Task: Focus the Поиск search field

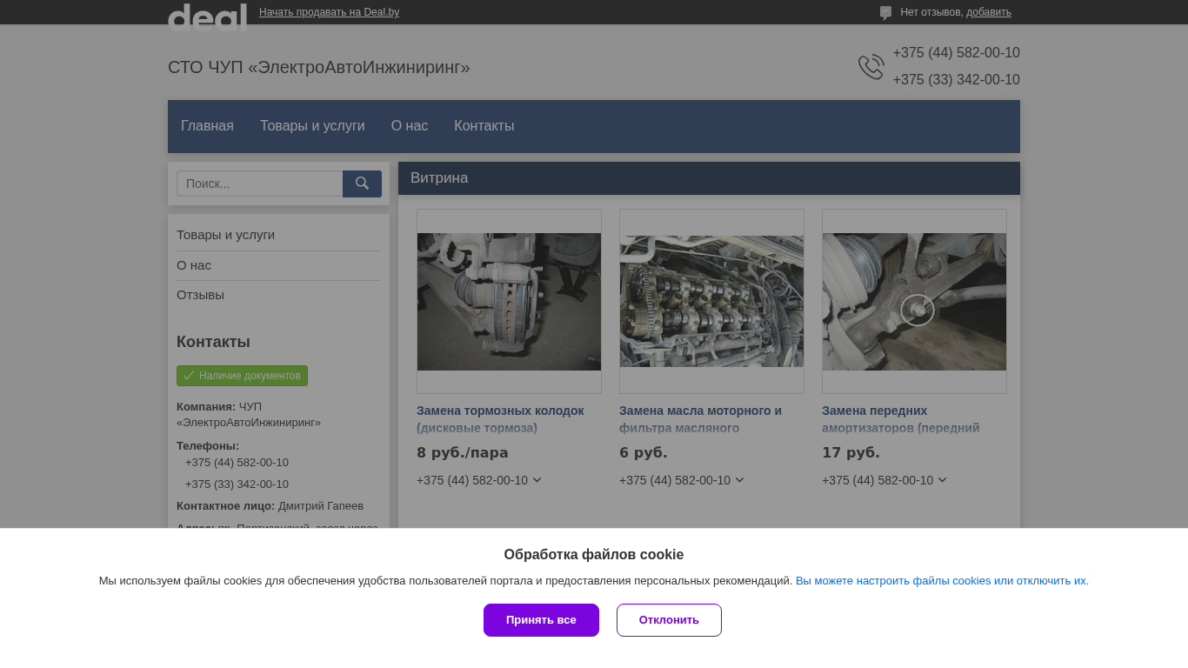Action: pos(259,184)
